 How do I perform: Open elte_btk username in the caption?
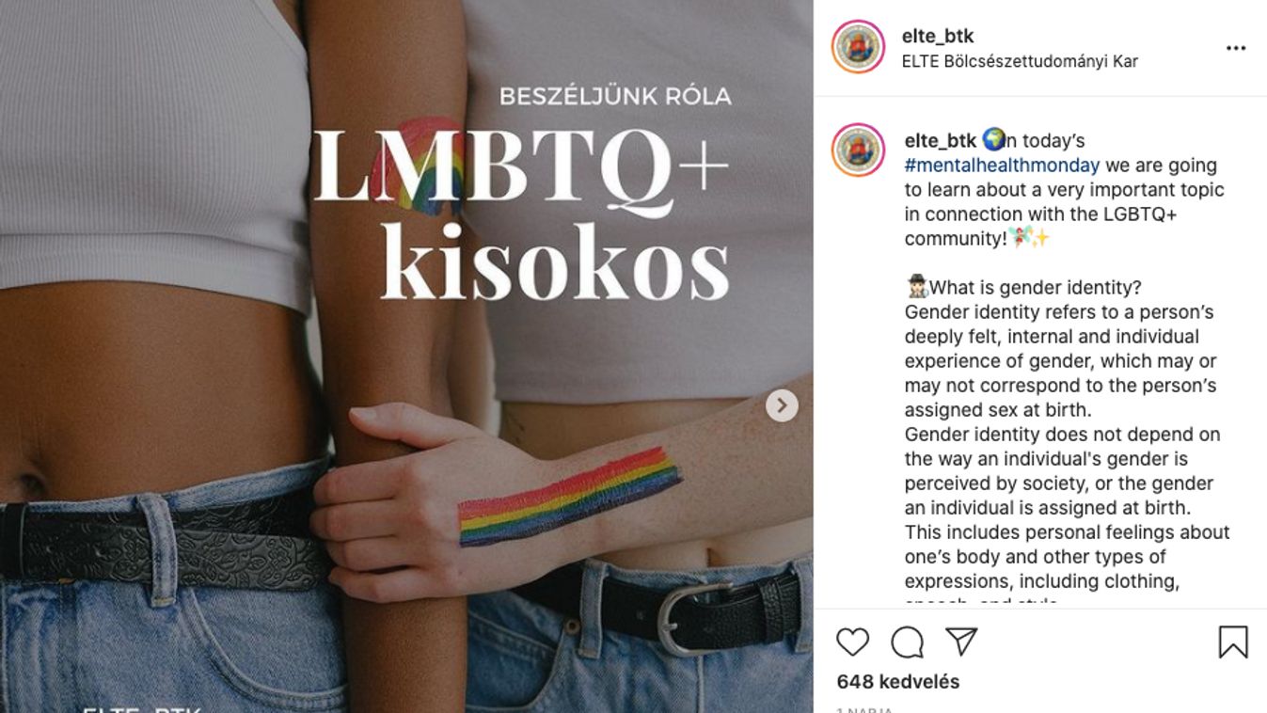pyautogui.click(x=940, y=140)
